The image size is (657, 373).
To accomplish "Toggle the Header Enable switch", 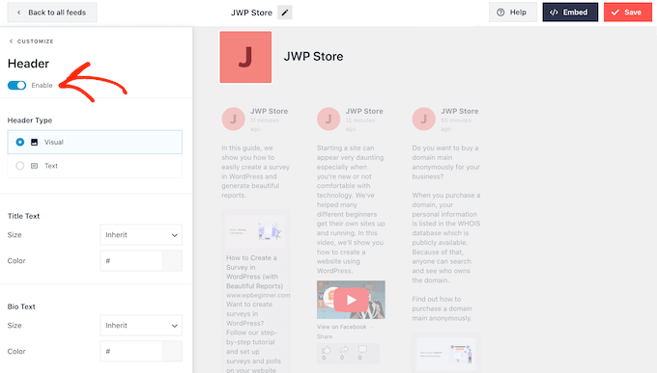I will coord(16,86).
